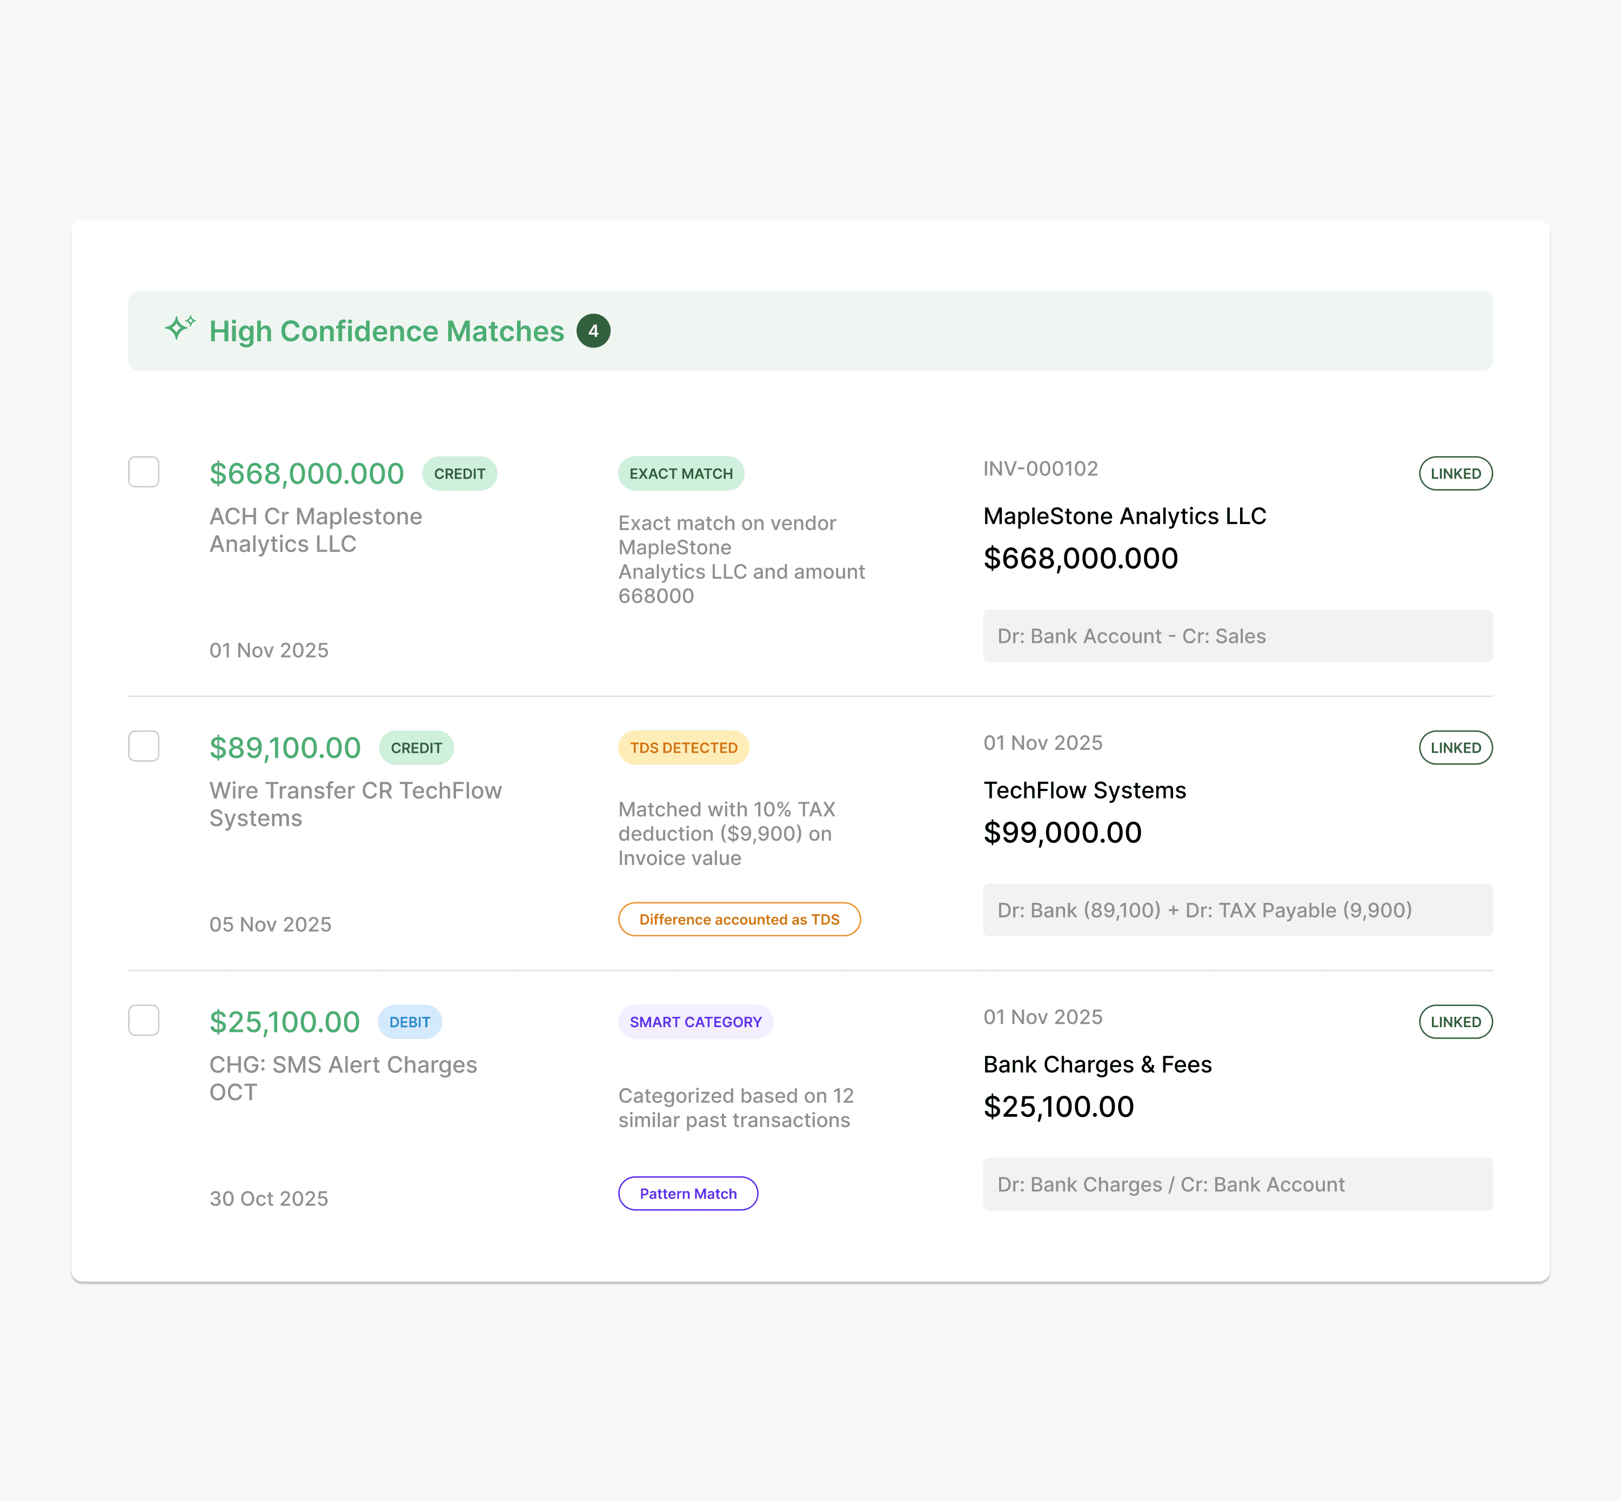
Task: Click the CREDIT badge on the $89,100 wire transfer
Action: coord(417,747)
